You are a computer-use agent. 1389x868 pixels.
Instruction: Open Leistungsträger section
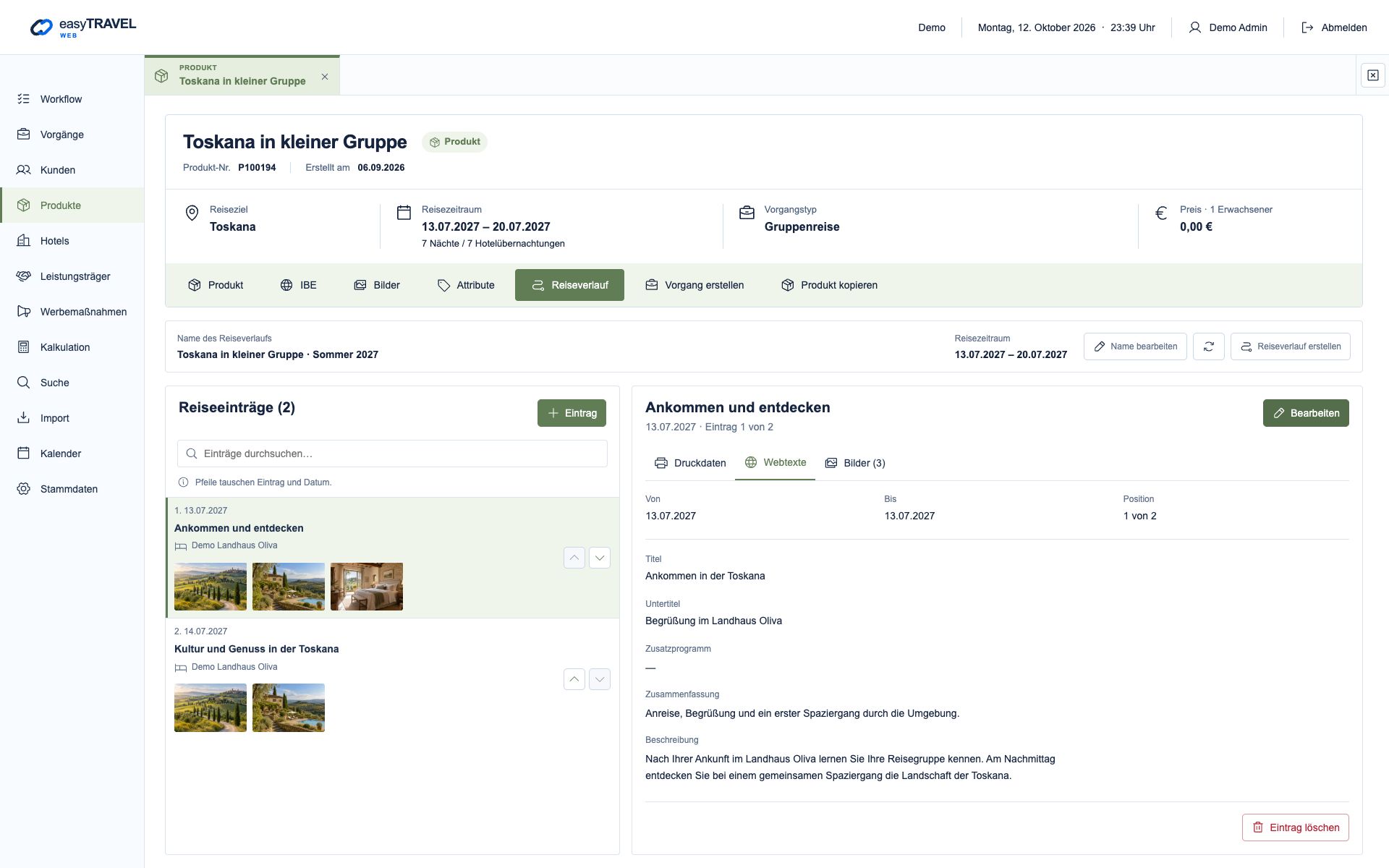tap(72, 276)
